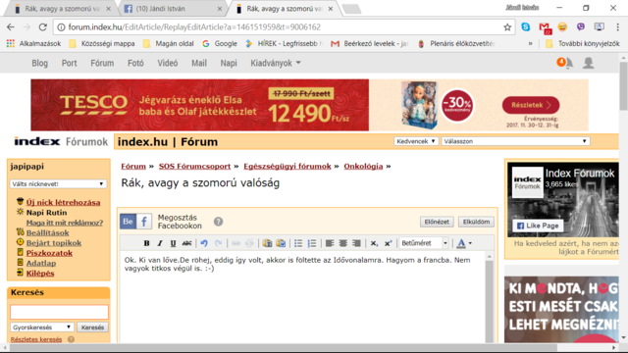Click search text input field

(59, 312)
